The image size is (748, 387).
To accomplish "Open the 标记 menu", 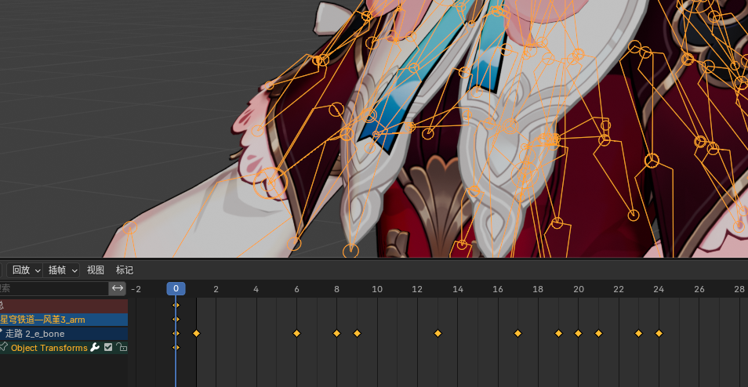I will tap(125, 270).
